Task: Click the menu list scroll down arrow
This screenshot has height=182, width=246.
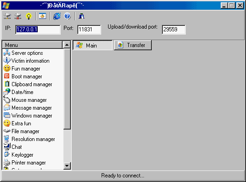Action: pos(67,166)
